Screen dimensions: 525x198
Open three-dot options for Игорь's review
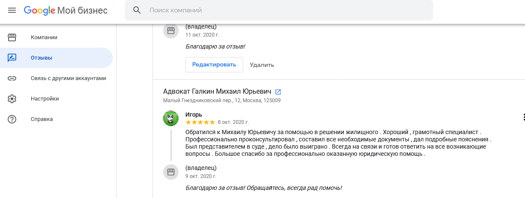coord(523,118)
